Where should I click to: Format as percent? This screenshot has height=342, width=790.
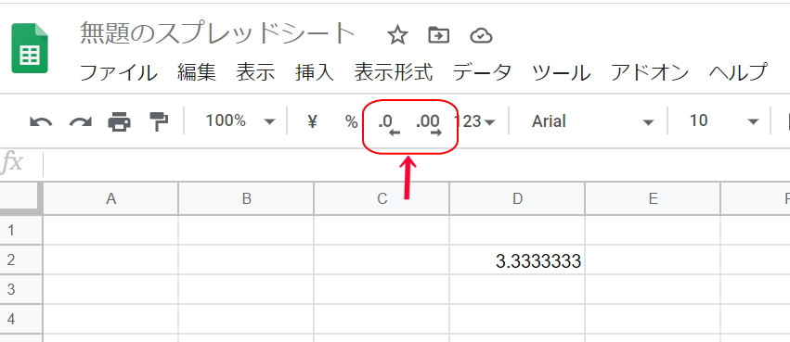click(351, 121)
